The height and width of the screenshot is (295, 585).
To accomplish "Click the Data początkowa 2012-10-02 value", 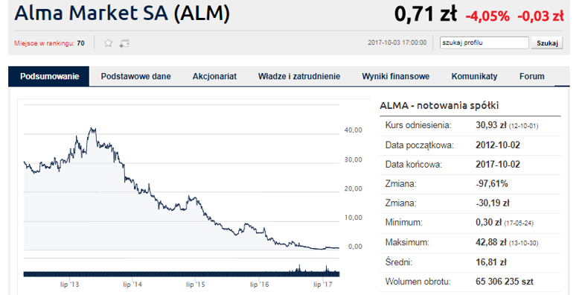I will point(498,145).
